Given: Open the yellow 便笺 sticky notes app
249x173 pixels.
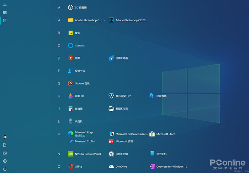Looking at the screenshot, I should point(74,33).
